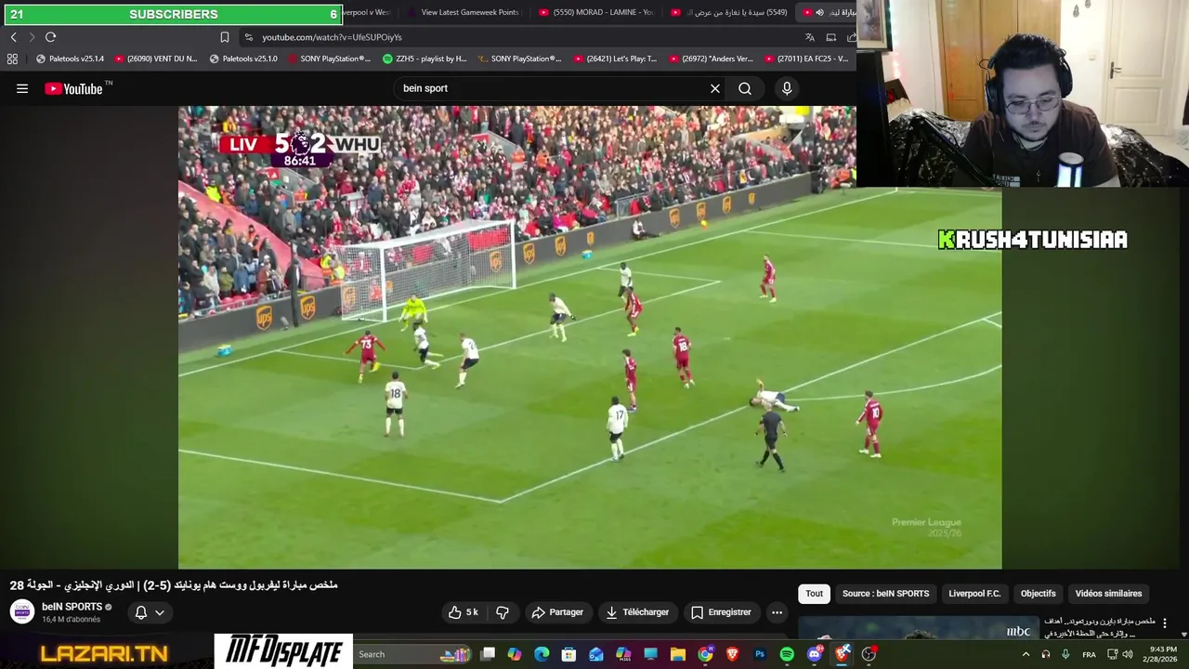Click the YouTube search magnifier button

click(745, 88)
